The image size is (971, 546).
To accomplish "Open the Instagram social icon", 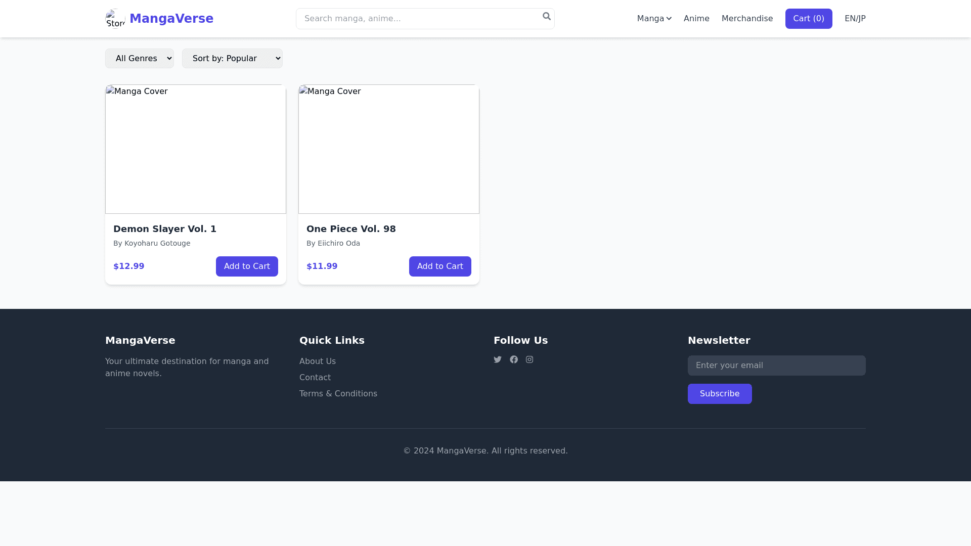I will click(529, 359).
